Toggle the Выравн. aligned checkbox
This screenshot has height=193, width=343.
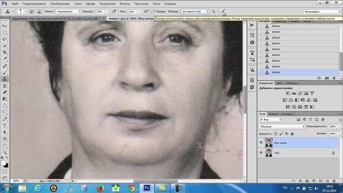point(154,11)
